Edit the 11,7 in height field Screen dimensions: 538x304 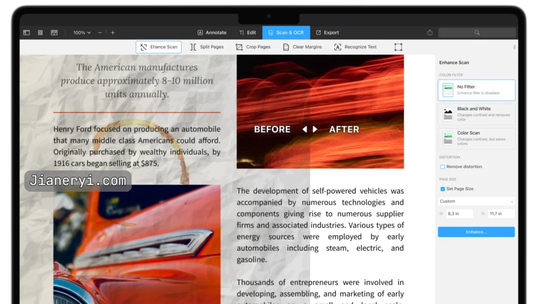tap(501, 214)
